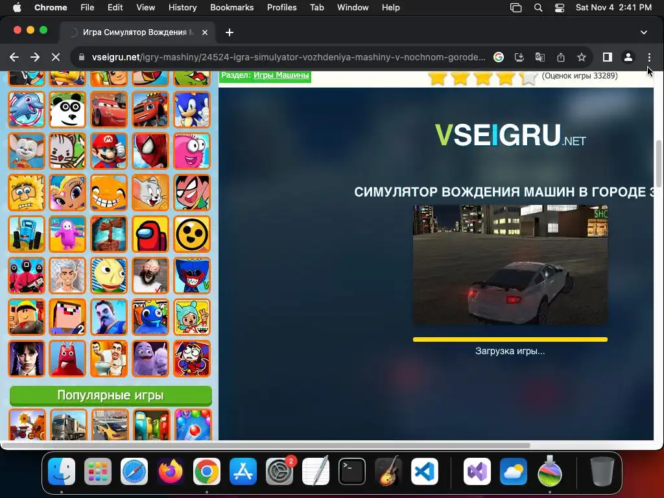Open the Profiles menu

[281, 7]
